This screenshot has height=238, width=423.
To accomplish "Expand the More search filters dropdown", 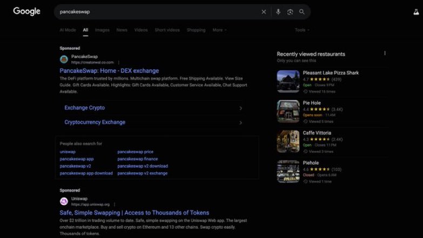I will click(219, 30).
